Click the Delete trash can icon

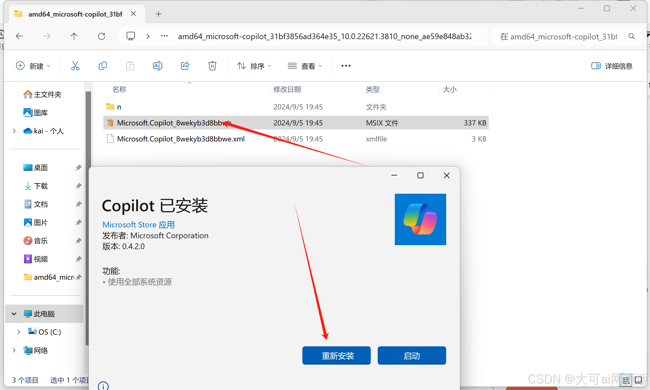click(x=212, y=66)
